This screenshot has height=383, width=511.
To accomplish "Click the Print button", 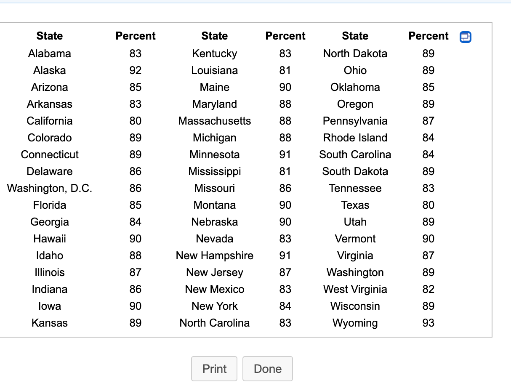I will [214, 369].
